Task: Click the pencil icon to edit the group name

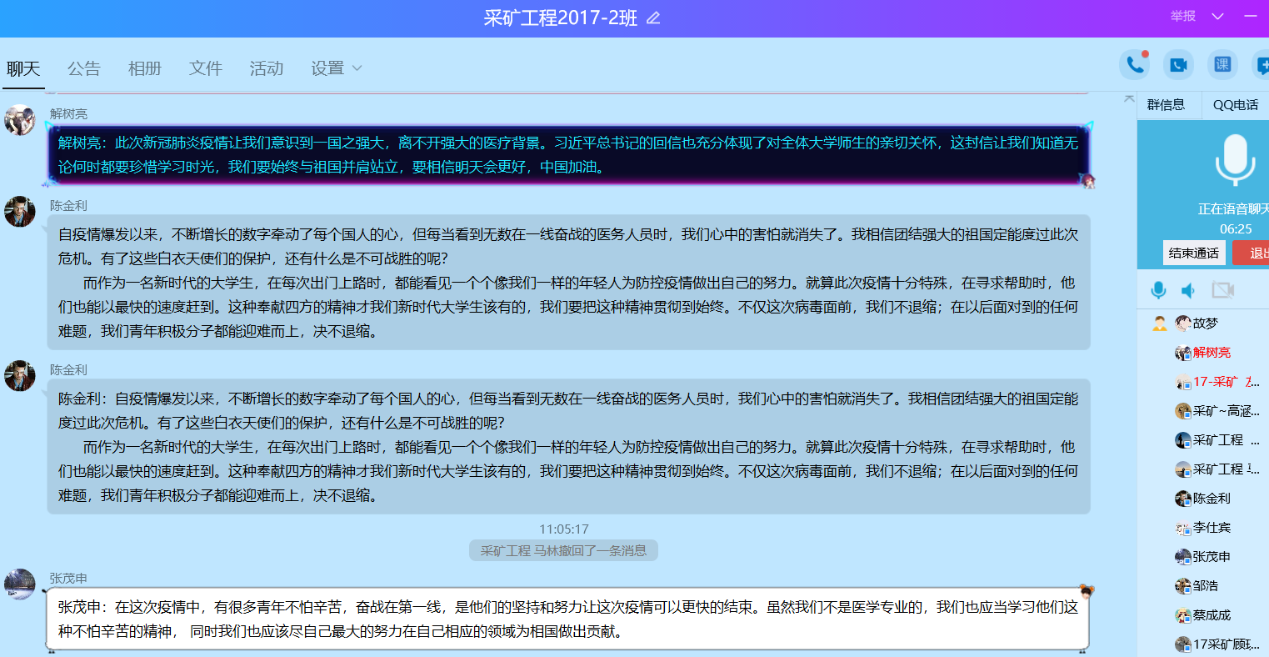Action: tap(653, 18)
